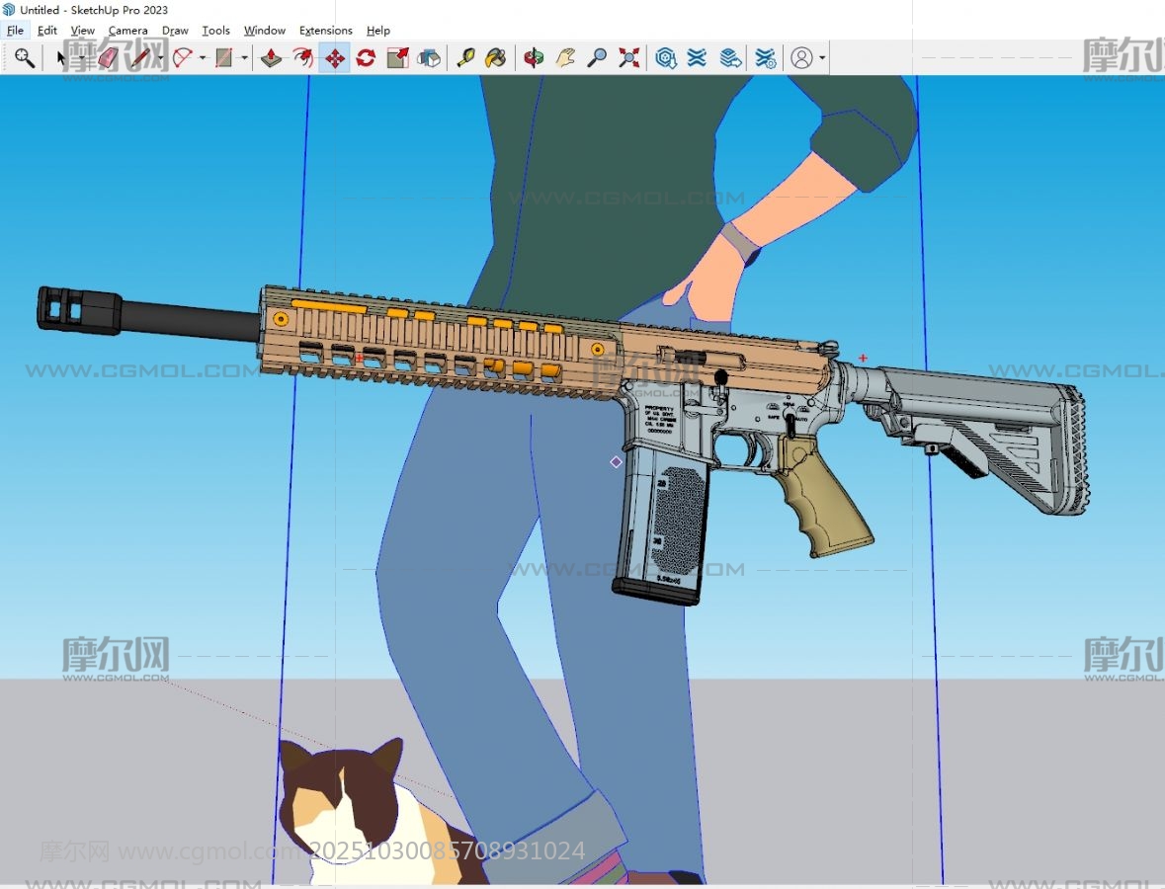The height and width of the screenshot is (889, 1165).
Task: Select the Tape Measure tool
Action: [x=464, y=58]
